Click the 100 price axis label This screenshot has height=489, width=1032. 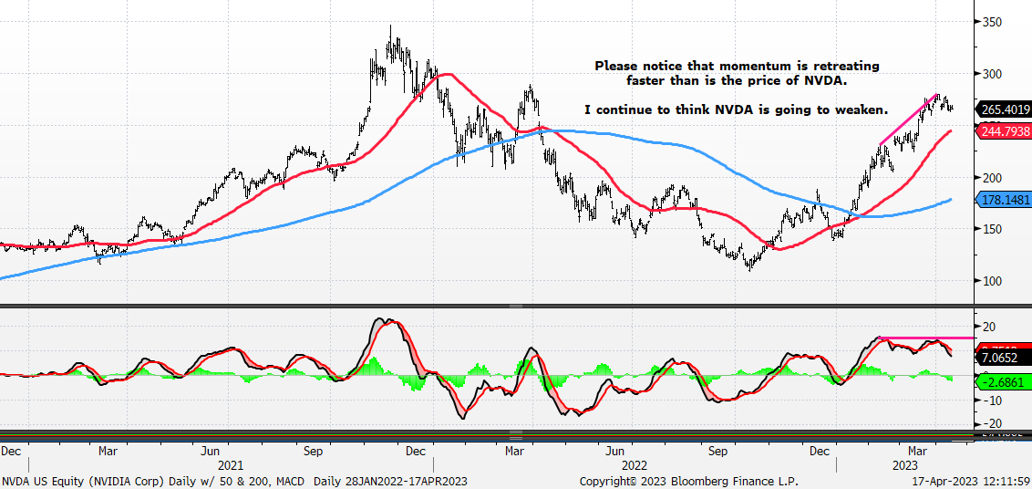coord(993,281)
